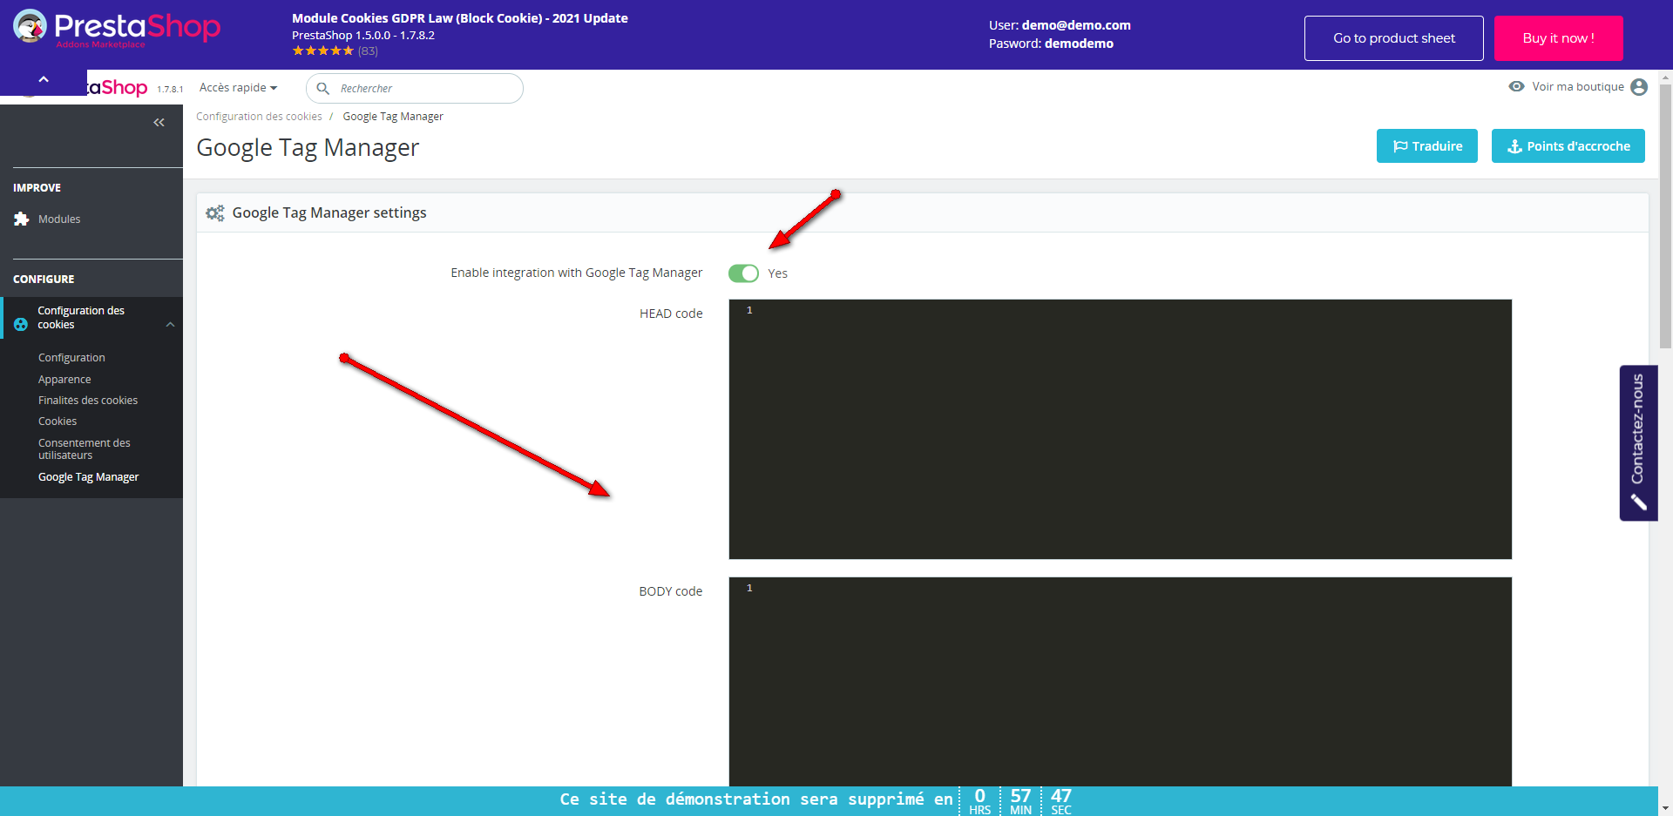Screen dimensions: 1673x816
Task: Click the scrollbar down arrow
Action: [1666, 808]
